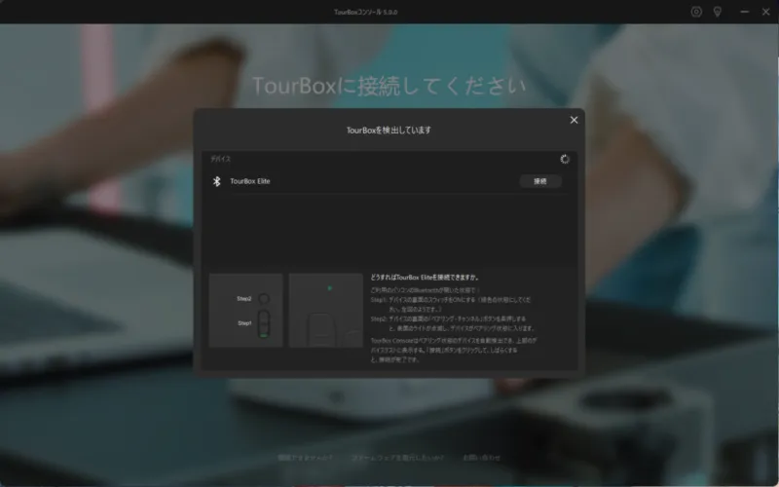This screenshot has height=487, width=779.
Task: Click the heading どうすればTourBox Eliteを接続できますか
Action: (x=426, y=278)
